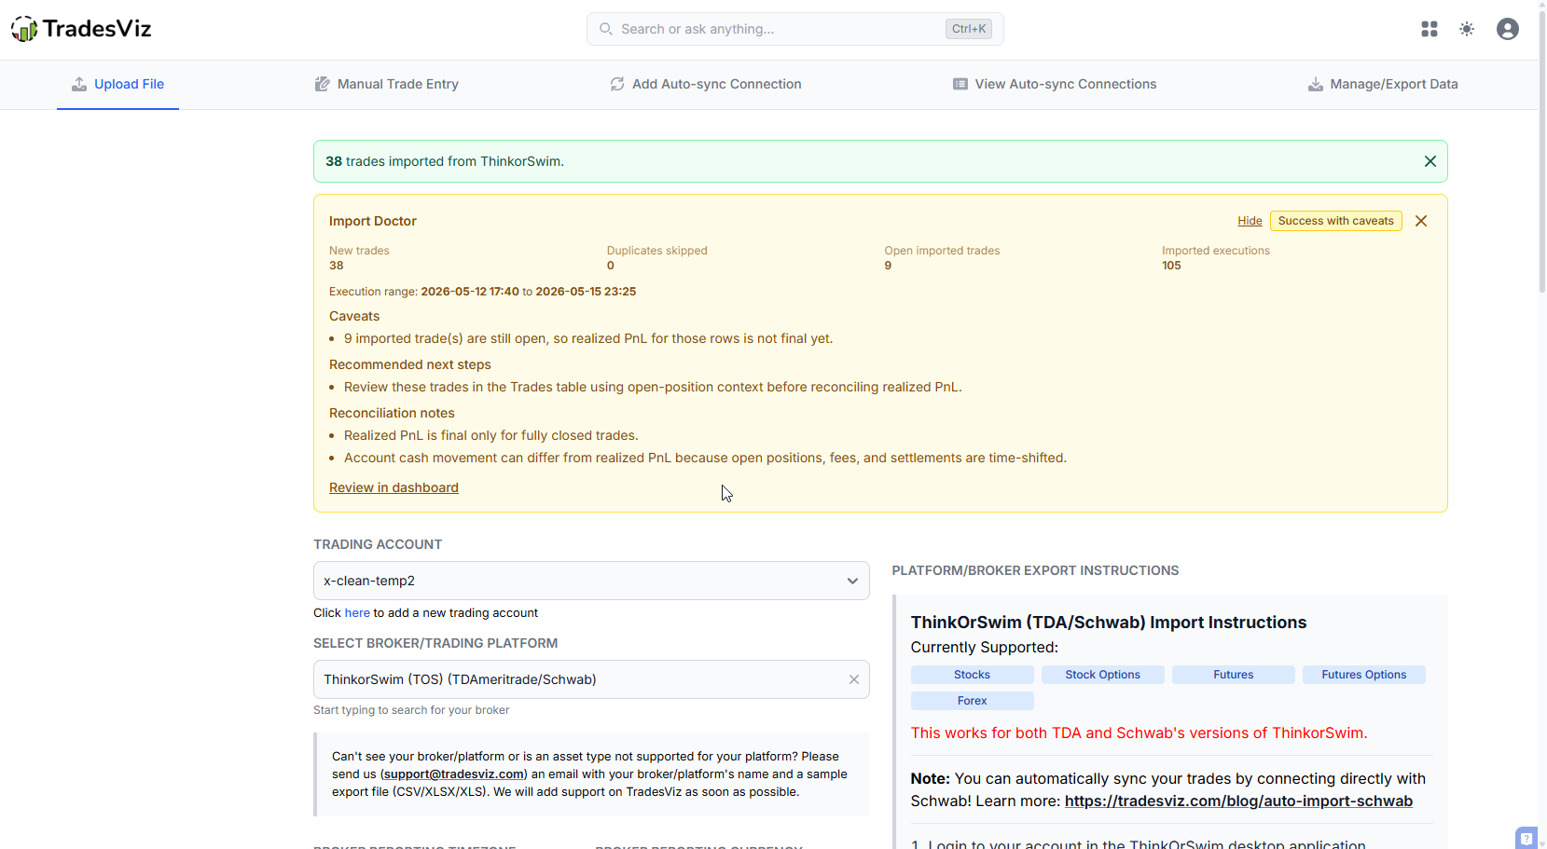Click the TradesViz logo

coord(81,29)
